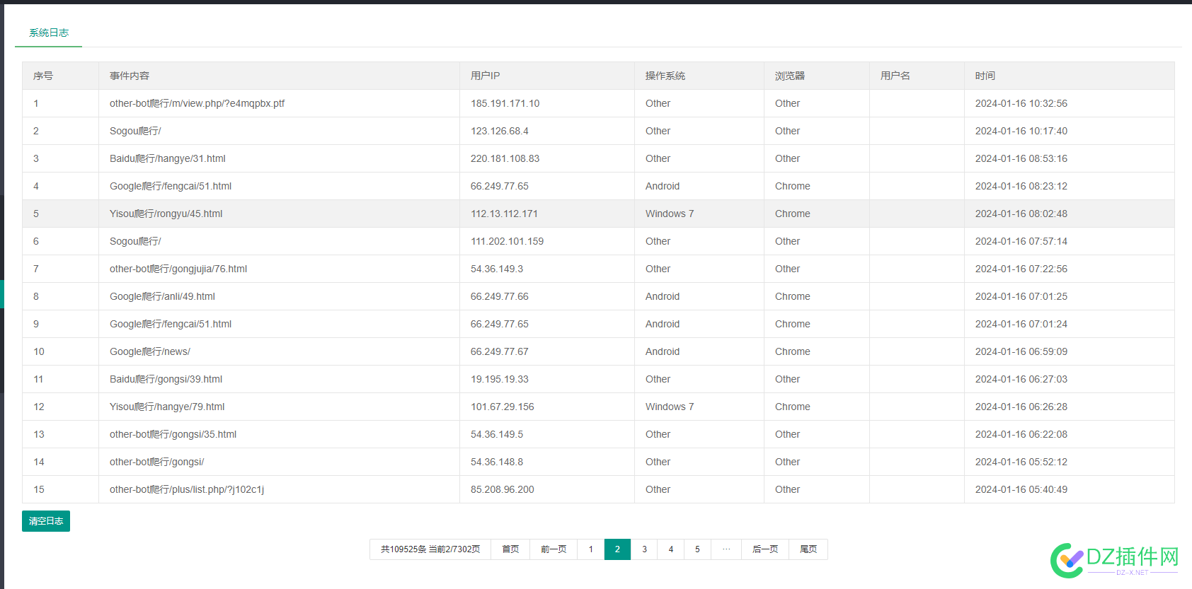This screenshot has width=1192, height=589.
Task: Click IP address 101.67.29.156
Action: (503, 407)
